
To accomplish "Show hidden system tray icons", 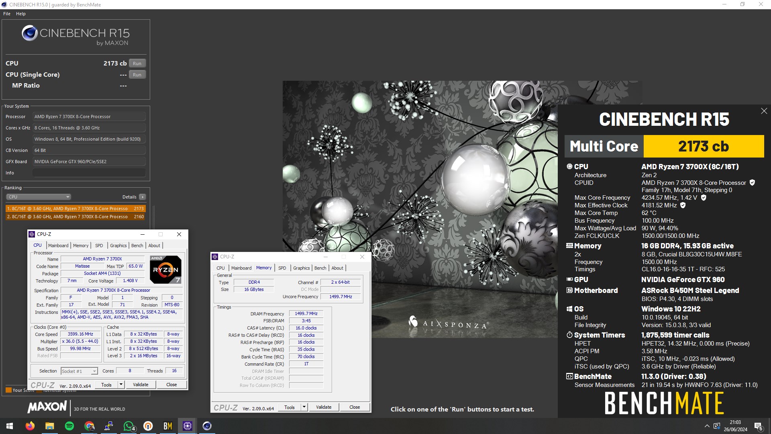I will 707,426.
